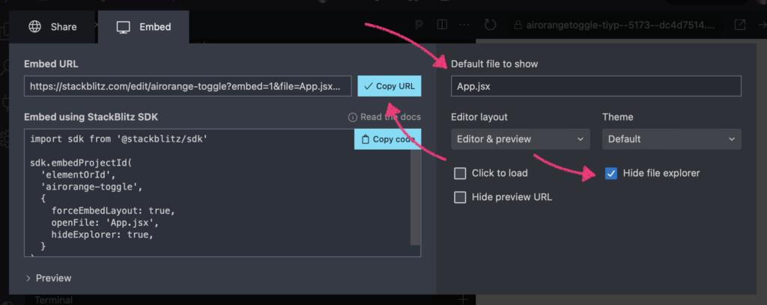Click the code snippet vertical scrollbar
The image size is (767, 305).
(415, 195)
